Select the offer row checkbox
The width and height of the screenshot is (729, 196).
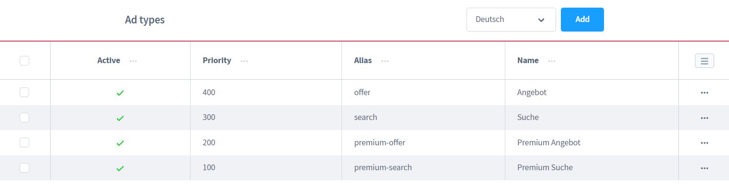click(x=24, y=92)
